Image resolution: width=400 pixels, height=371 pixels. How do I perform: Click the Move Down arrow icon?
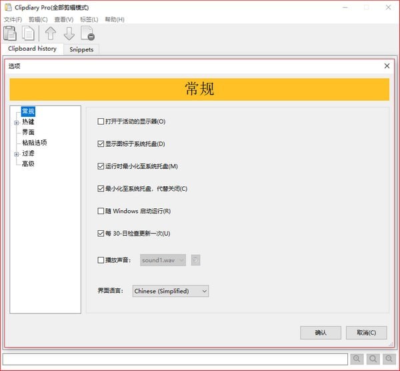[x=69, y=33]
